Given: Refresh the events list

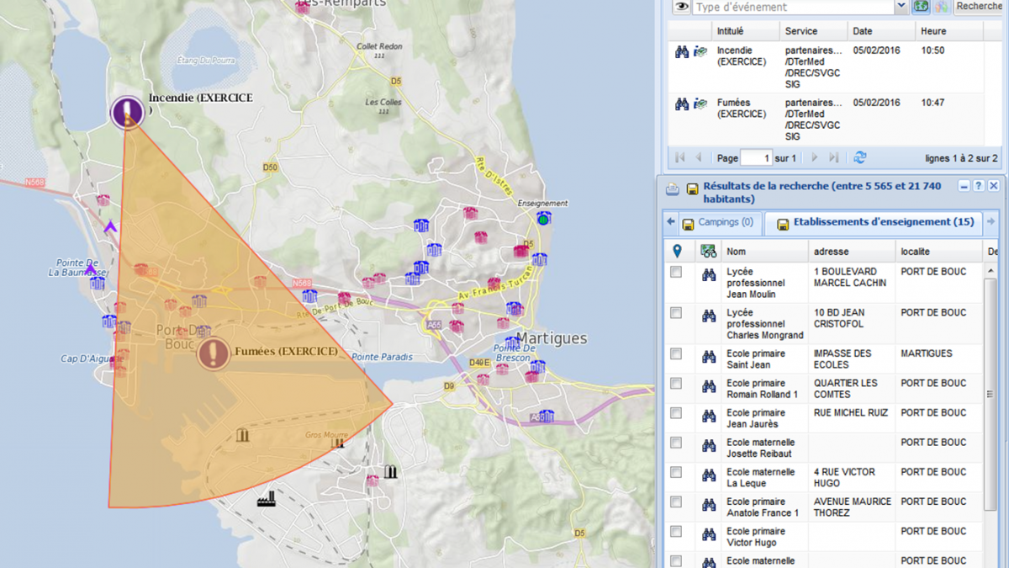Looking at the screenshot, I should [x=859, y=157].
